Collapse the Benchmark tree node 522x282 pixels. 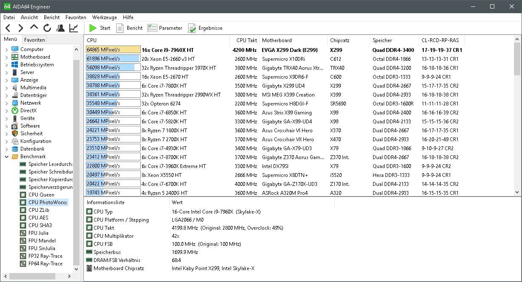click(x=6, y=157)
